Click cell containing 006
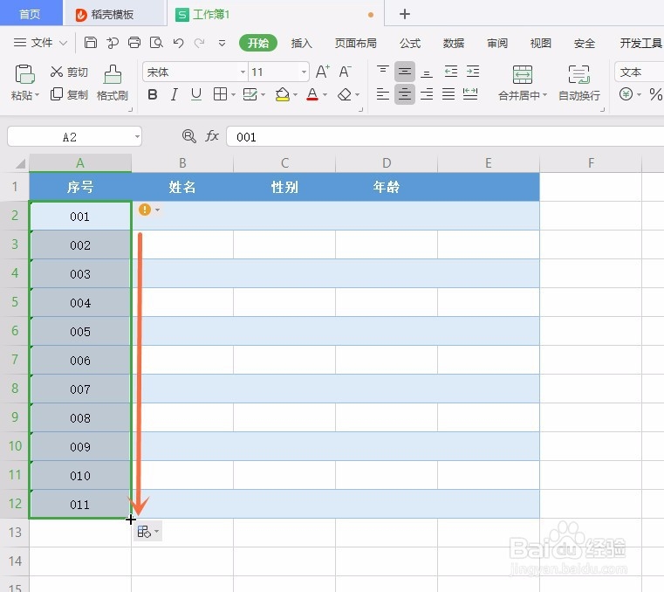 coord(80,361)
